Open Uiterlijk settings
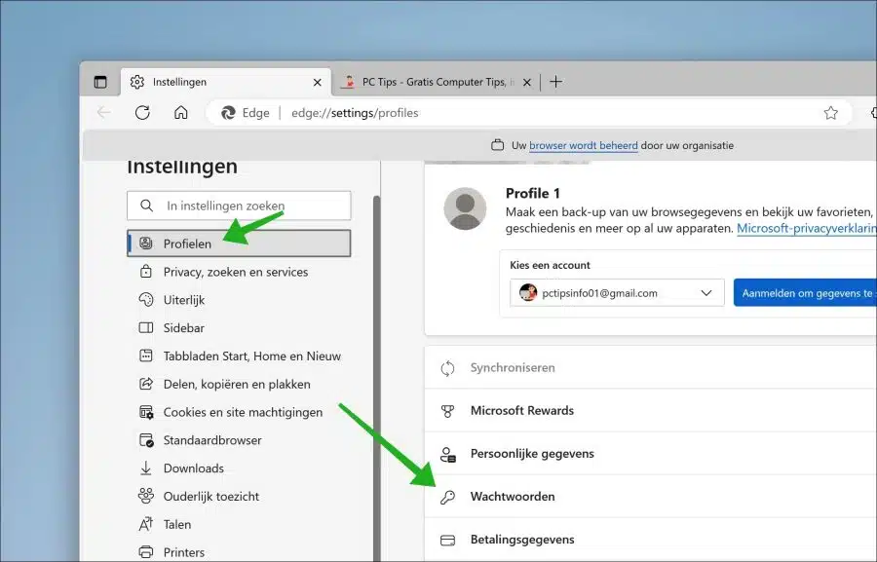Screen dimensions: 877x562 pos(239,300)
